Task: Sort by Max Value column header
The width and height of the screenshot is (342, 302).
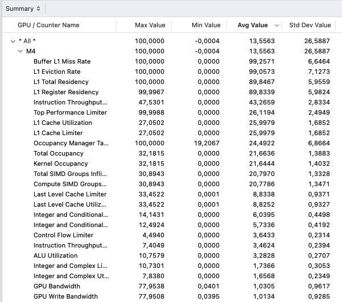Action: coord(150,25)
